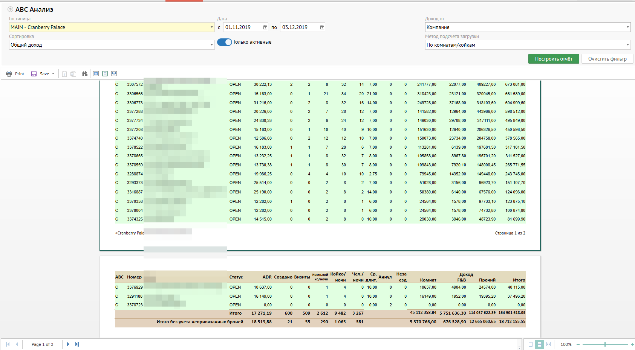The height and width of the screenshot is (350, 635).
Task: Jump to the last report page
Action: tap(77, 344)
